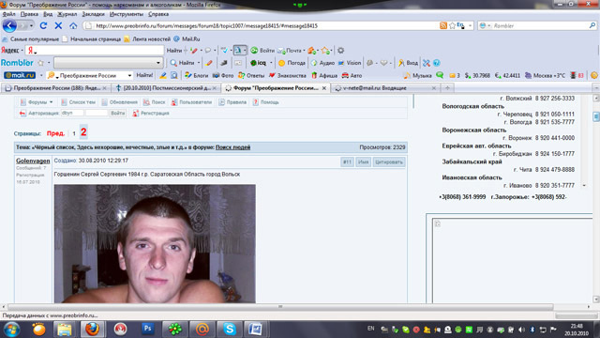The image size is (600, 338).
Task: Open the Home page icon
Action: [x=73, y=25]
